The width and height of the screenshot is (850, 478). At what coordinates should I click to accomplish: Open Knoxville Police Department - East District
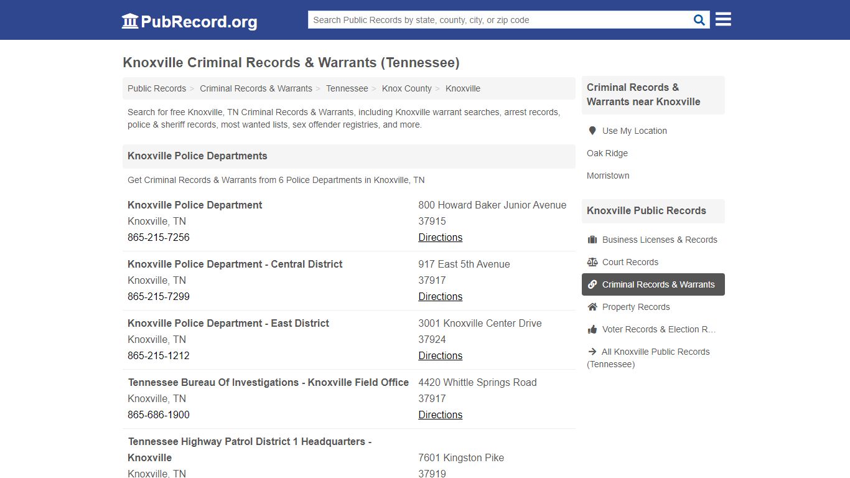click(228, 323)
